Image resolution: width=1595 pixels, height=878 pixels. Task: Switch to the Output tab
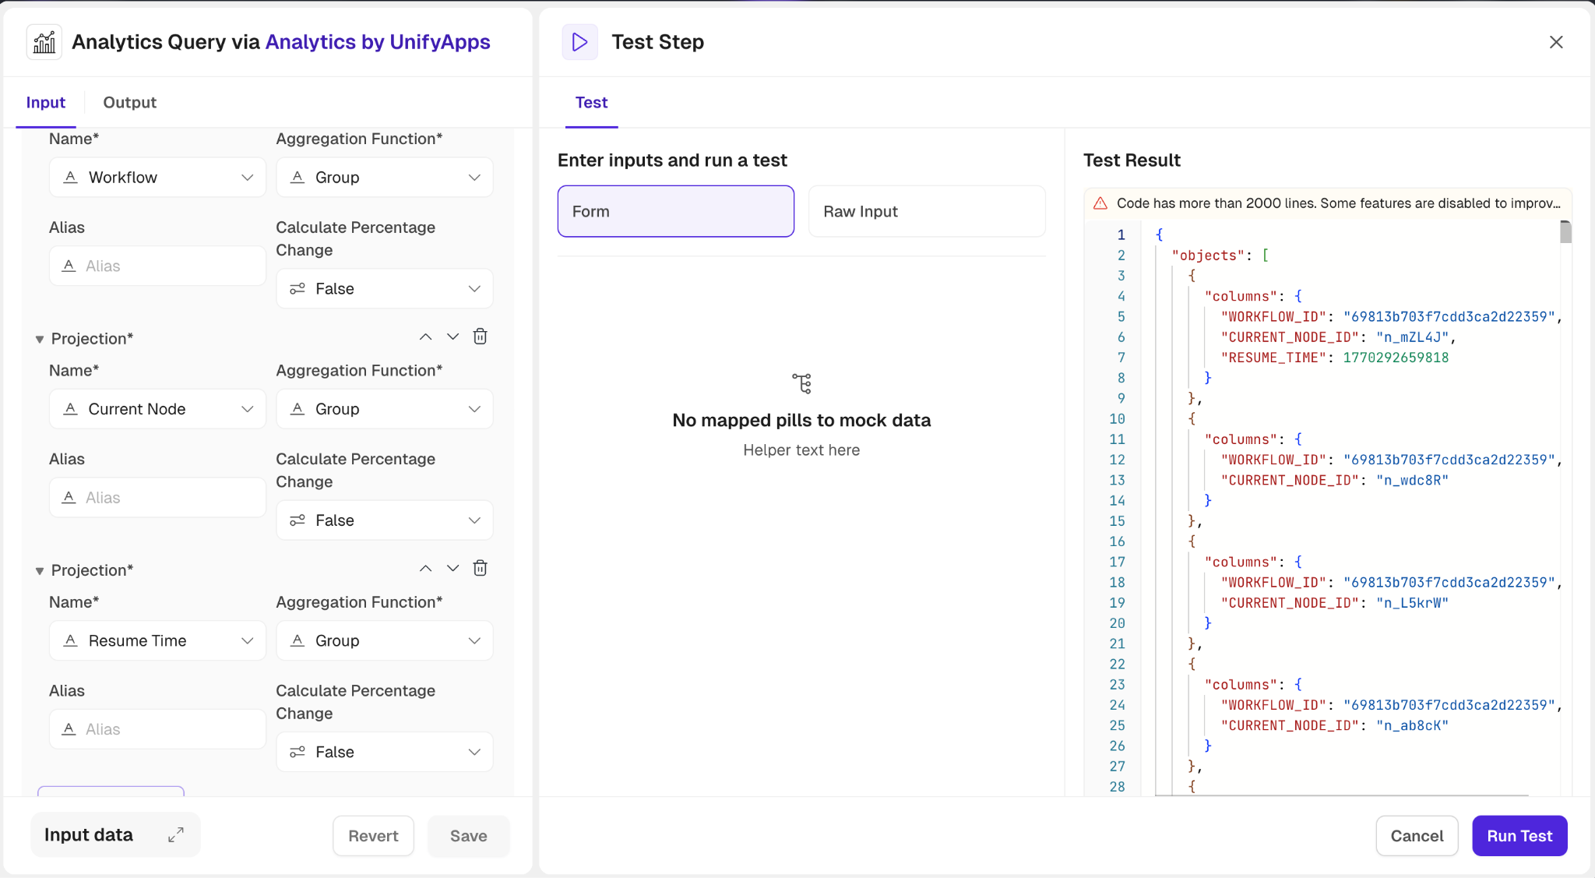pyautogui.click(x=129, y=103)
